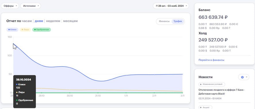
Task: Click the grey dot on Акция tag
Action: coord(201,107)
